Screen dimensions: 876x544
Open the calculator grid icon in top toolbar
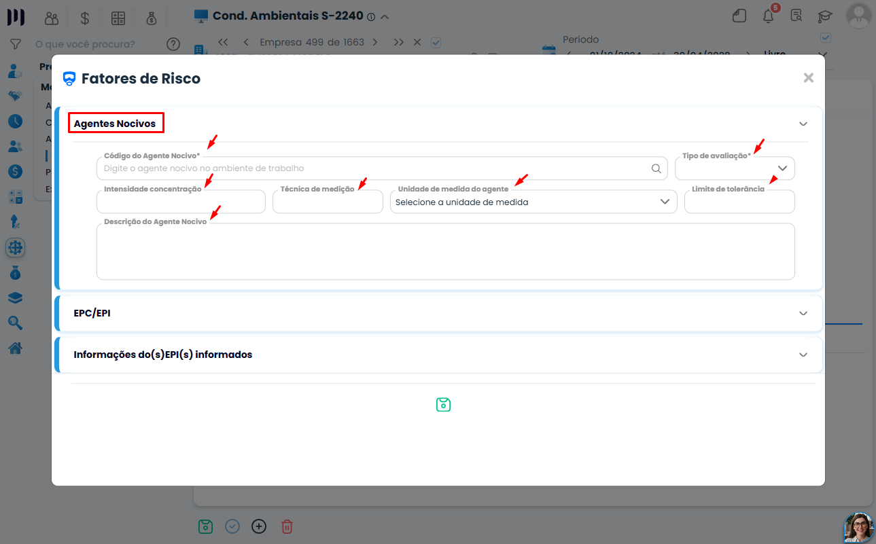pyautogui.click(x=118, y=18)
